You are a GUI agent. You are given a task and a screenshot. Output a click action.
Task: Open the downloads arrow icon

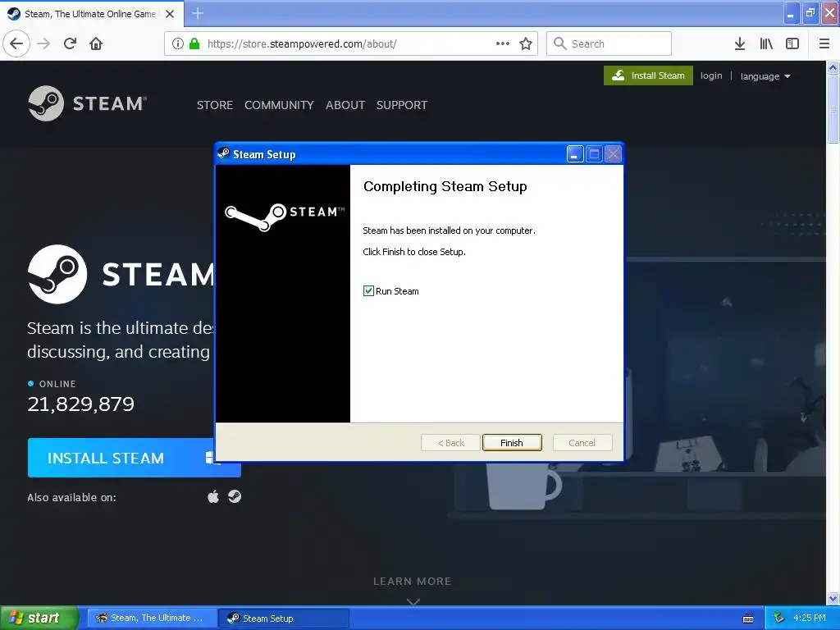tap(739, 43)
